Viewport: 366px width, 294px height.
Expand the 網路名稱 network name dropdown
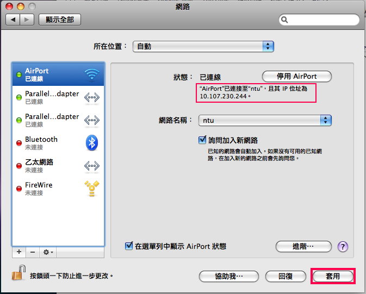(264, 120)
